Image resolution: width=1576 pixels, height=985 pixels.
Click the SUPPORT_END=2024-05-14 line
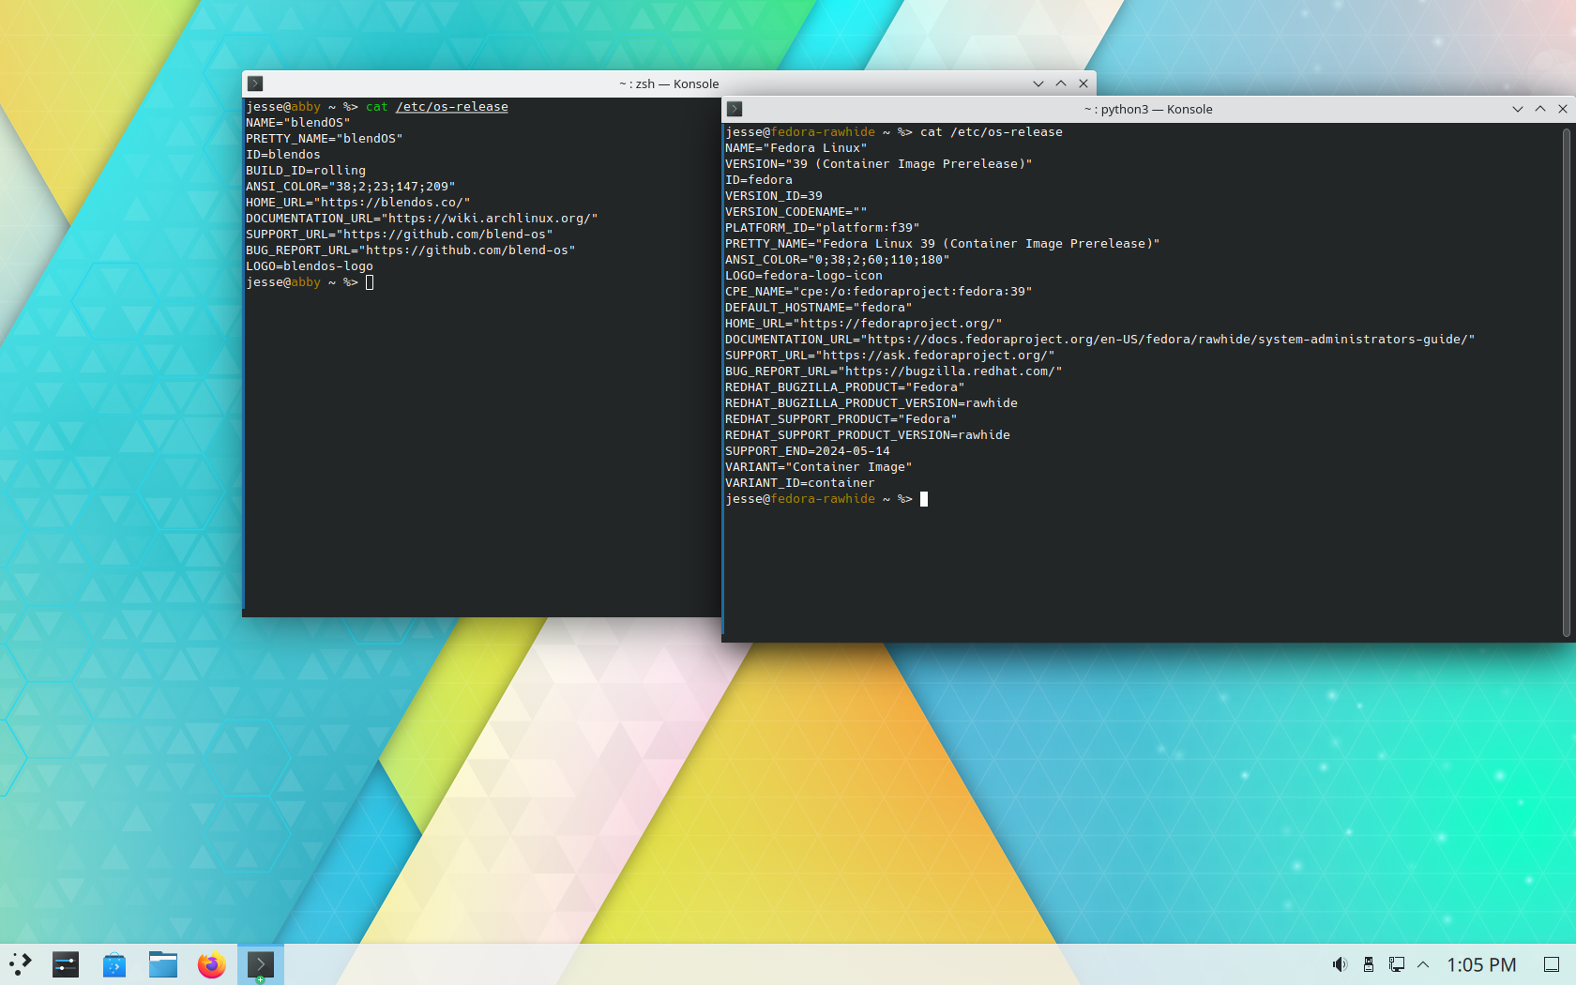808,451
